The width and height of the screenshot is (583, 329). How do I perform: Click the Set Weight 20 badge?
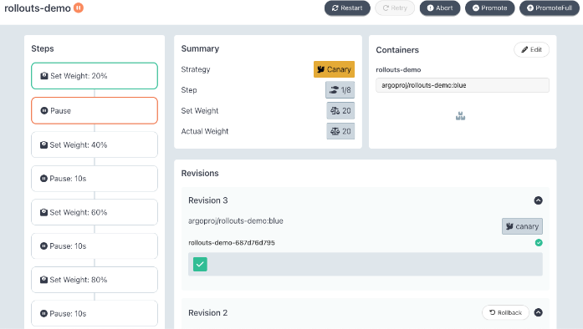[340, 111]
